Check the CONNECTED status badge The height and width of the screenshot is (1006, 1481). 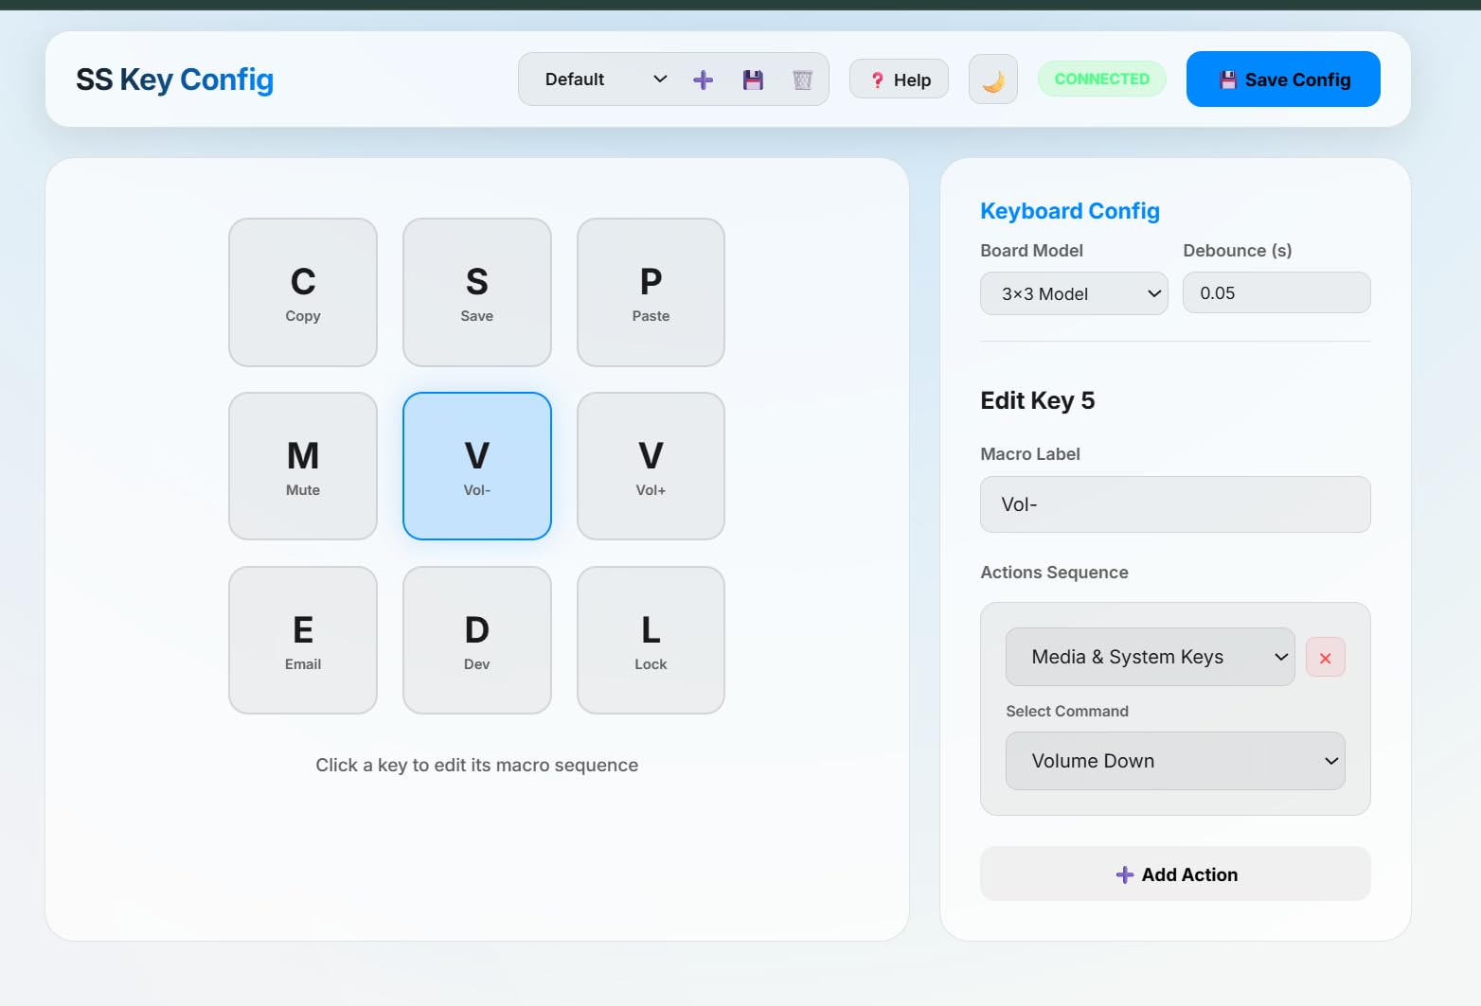pos(1102,79)
